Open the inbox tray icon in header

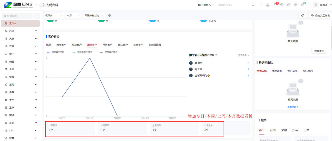pos(268,5)
